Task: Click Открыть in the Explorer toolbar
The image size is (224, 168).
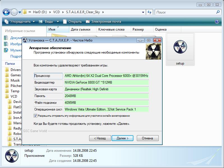Action: (72, 22)
